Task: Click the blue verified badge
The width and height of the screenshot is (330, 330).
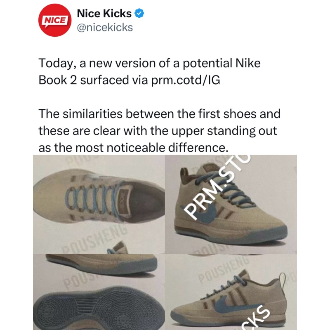Action: [x=139, y=13]
